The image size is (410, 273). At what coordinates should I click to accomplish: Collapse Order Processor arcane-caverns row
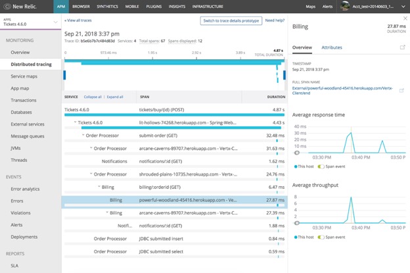pyautogui.click(x=91, y=148)
